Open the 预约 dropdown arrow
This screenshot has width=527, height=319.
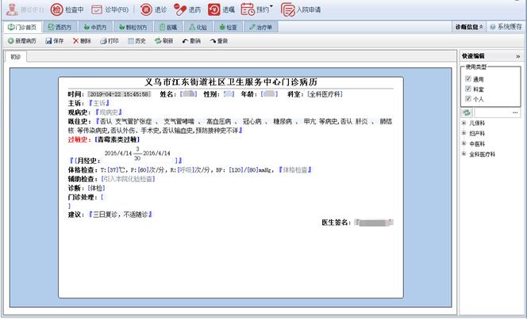coord(272,7)
